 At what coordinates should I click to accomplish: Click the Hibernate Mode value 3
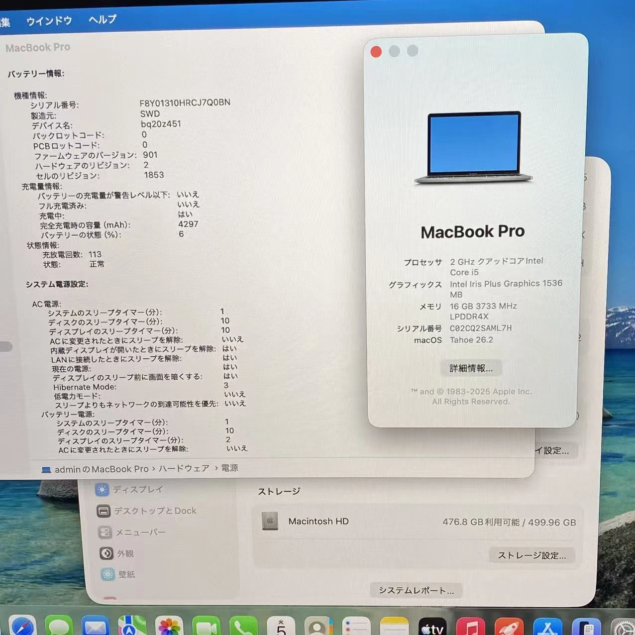tap(226, 385)
